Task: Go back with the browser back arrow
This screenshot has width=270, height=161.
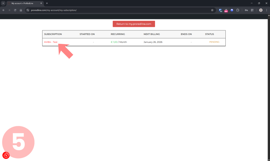Action: pos(3,10)
